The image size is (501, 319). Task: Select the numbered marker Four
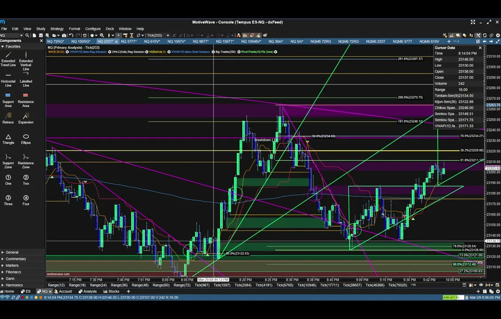26,200
